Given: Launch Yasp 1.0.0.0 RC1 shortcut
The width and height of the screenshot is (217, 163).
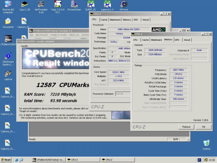Looking at the screenshot, I should tap(58, 7).
